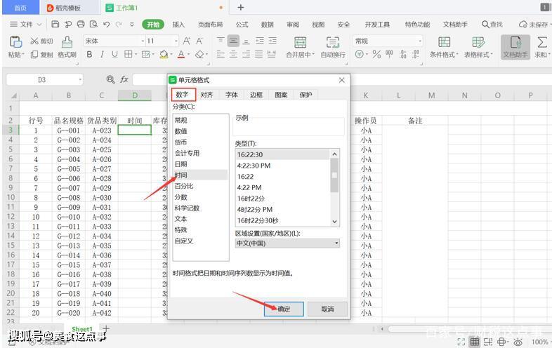The image size is (552, 348).
Task: Click the font color A icon
Action: click(181, 54)
